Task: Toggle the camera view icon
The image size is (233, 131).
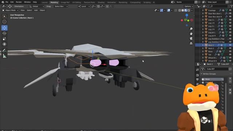Action: coord(191,39)
